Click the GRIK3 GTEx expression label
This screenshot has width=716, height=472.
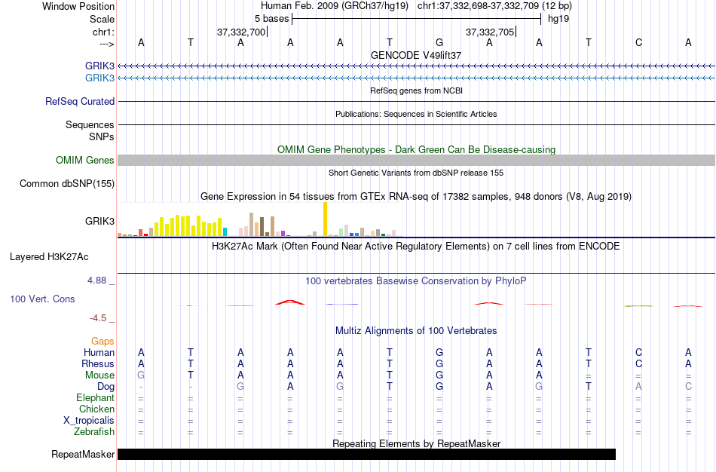[99, 221]
